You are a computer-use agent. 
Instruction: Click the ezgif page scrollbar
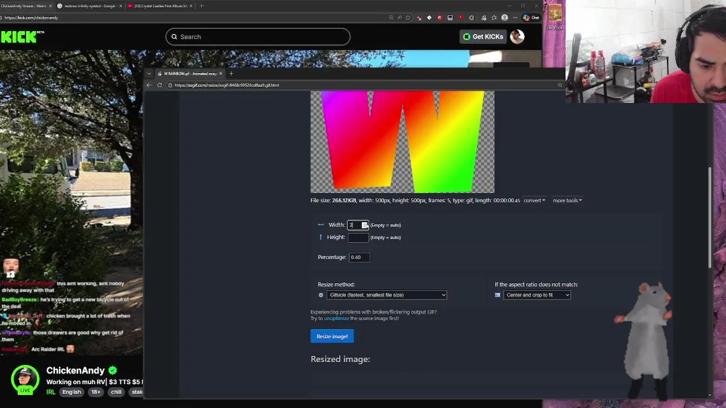[710, 218]
